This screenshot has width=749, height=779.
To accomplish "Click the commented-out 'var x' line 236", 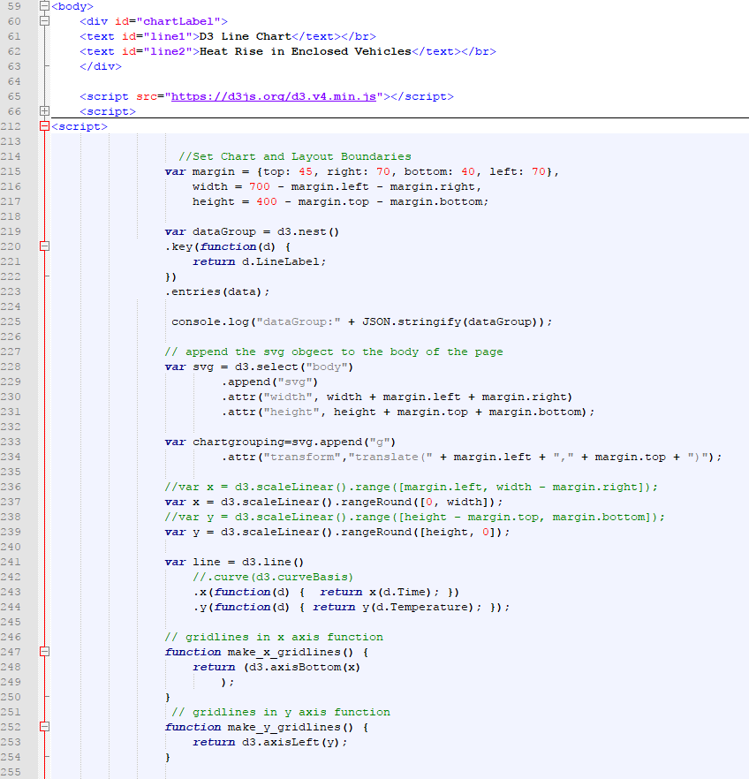I will 412,487.
